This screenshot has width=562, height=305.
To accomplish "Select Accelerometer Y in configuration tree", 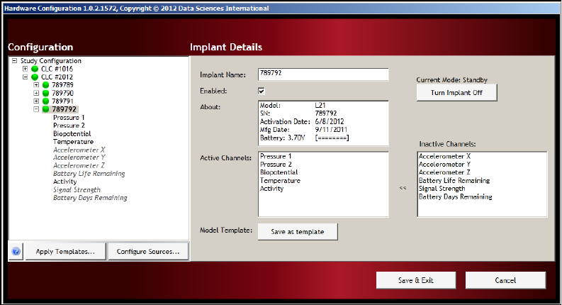I will (79, 157).
